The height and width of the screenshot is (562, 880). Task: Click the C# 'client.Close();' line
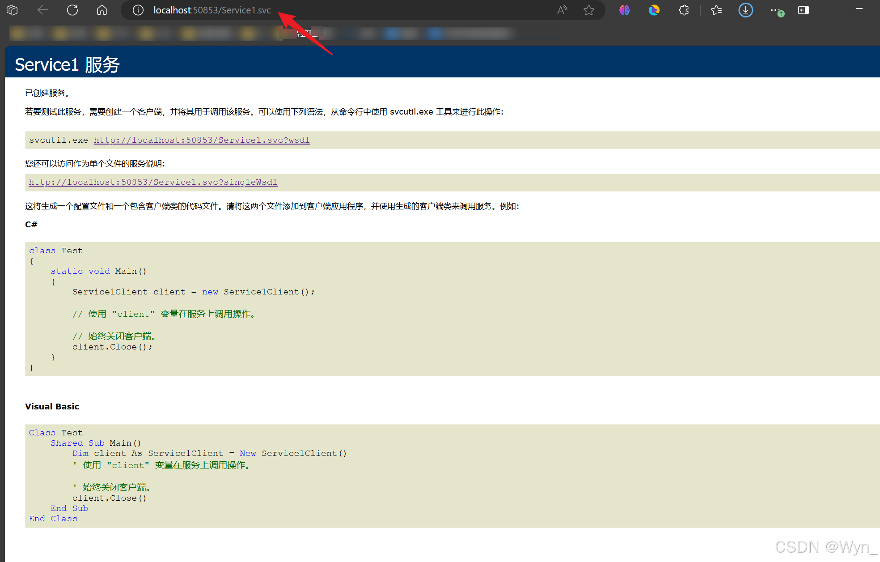pyautogui.click(x=113, y=347)
